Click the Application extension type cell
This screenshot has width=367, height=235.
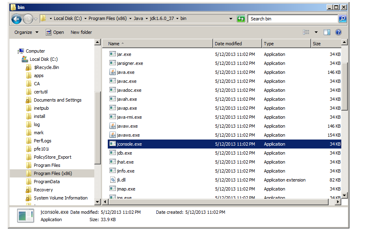(x=285, y=180)
